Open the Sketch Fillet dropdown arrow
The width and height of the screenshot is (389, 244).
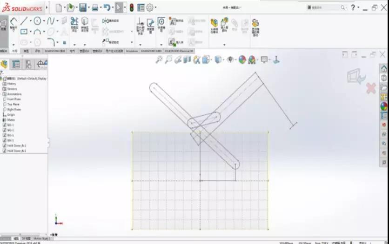[x=58, y=42]
